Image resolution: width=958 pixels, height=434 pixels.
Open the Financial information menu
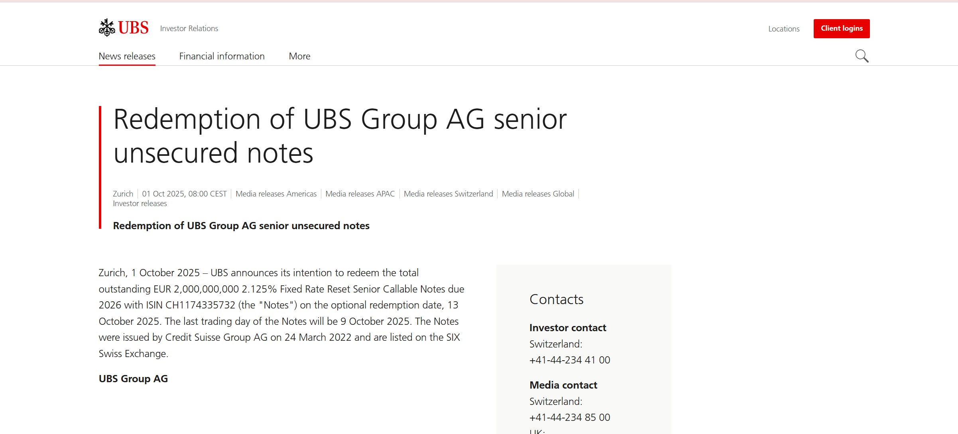point(222,56)
